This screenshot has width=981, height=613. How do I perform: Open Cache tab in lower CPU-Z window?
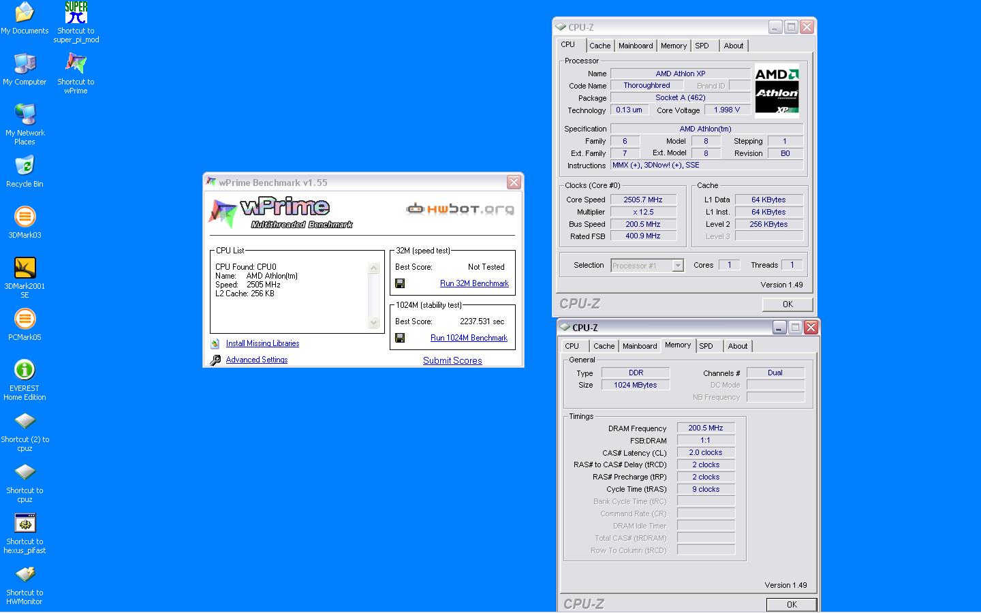(604, 346)
